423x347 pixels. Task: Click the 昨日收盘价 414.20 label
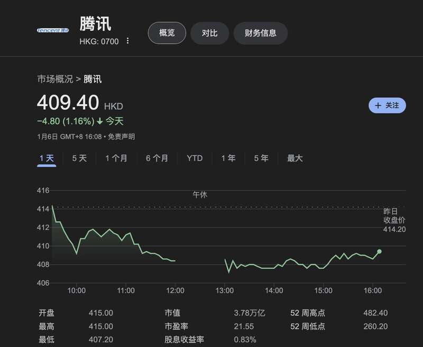pos(394,220)
